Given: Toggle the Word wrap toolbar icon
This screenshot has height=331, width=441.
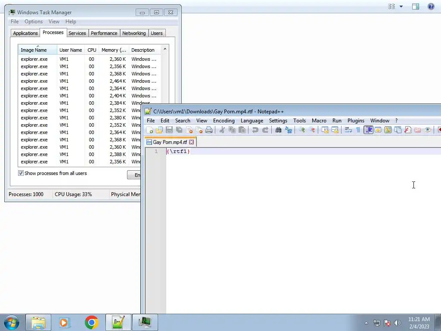Looking at the screenshot, I should coord(348,130).
